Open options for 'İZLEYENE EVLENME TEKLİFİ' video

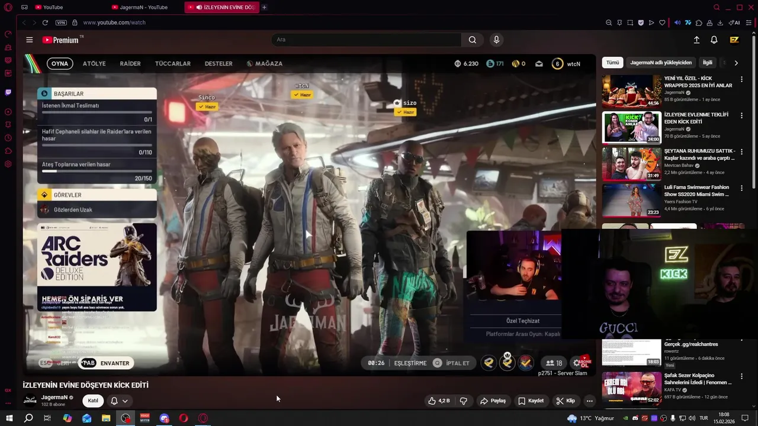[741, 115]
